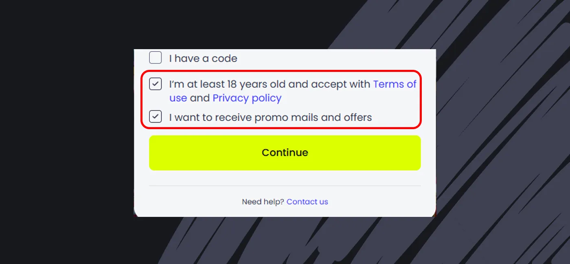The width and height of the screenshot is (570, 264).
Task: Click the empty checkbox icon above the agreements
Action: [155, 58]
